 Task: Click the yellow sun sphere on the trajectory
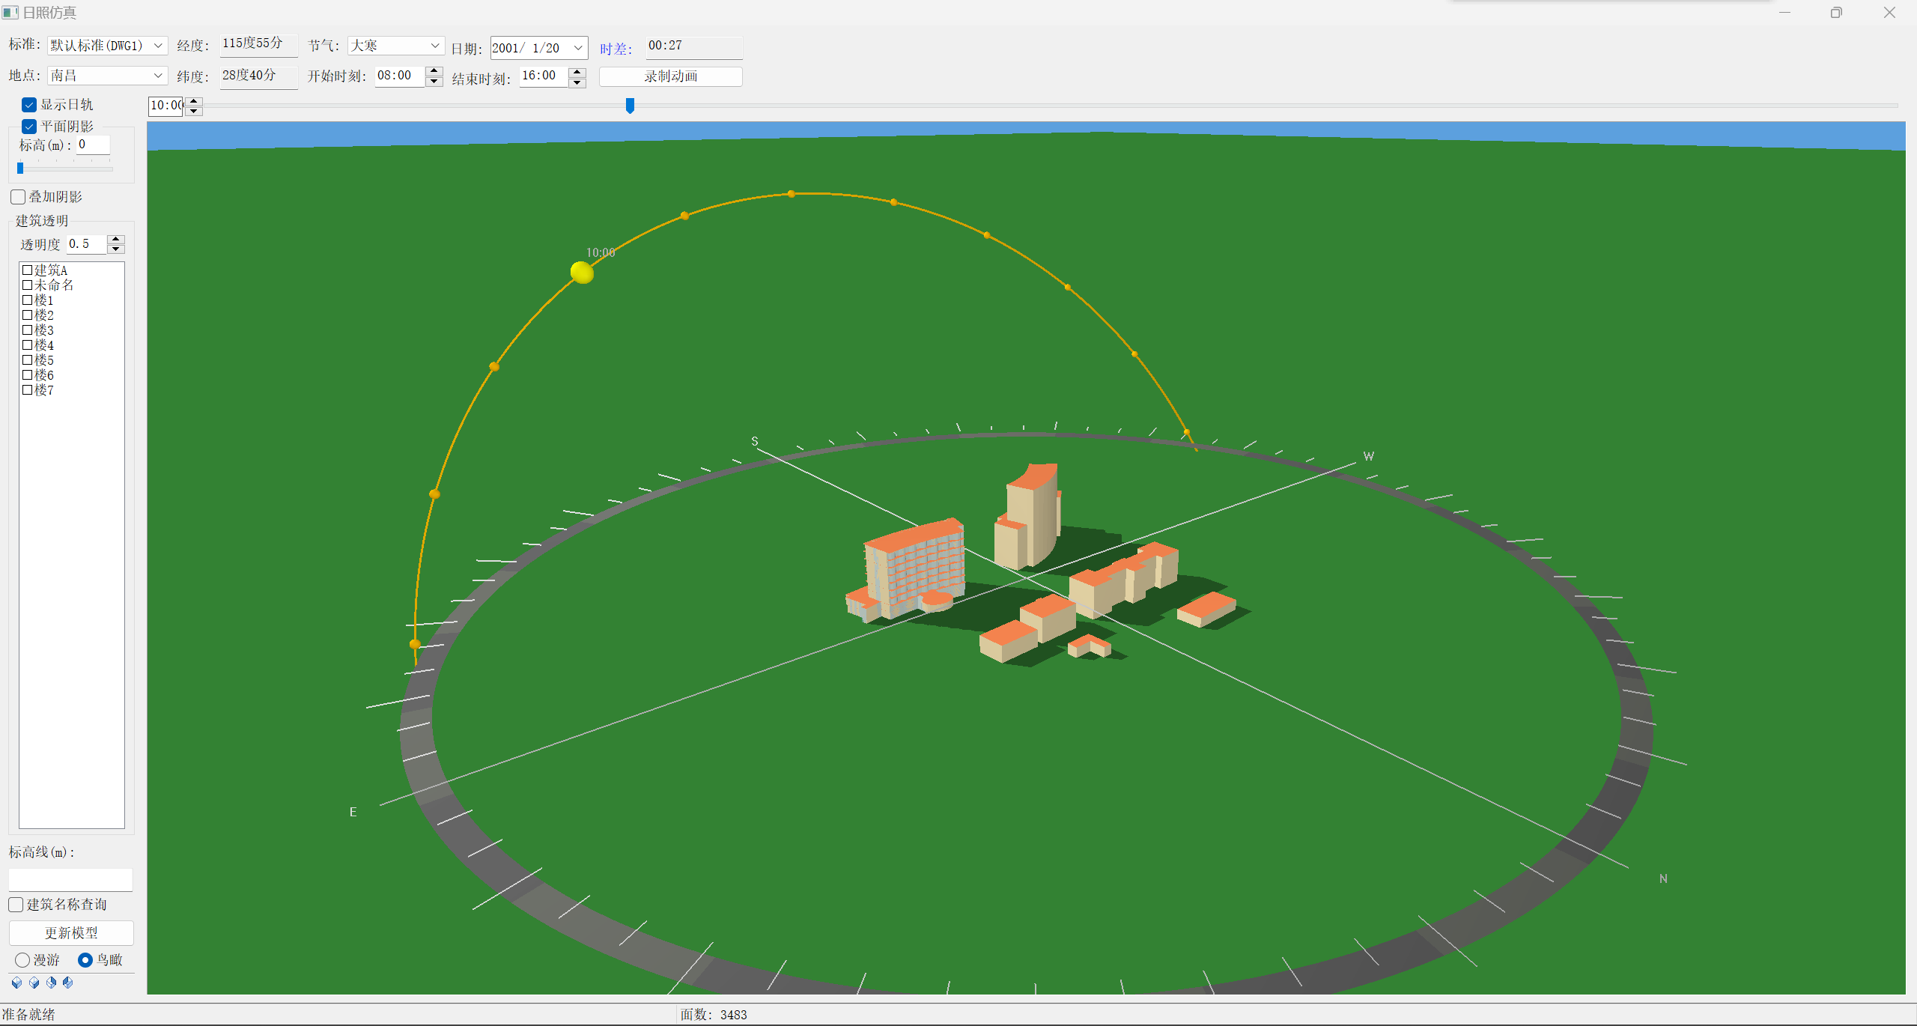tap(582, 273)
